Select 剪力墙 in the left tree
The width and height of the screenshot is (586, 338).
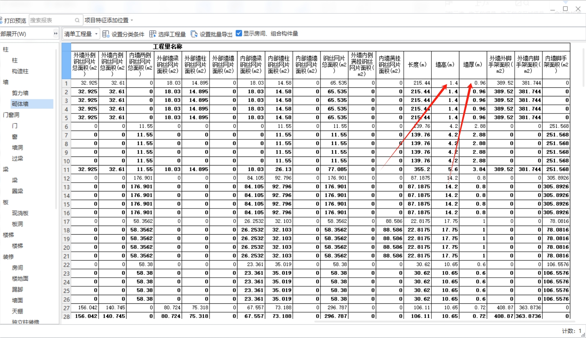[x=20, y=93]
